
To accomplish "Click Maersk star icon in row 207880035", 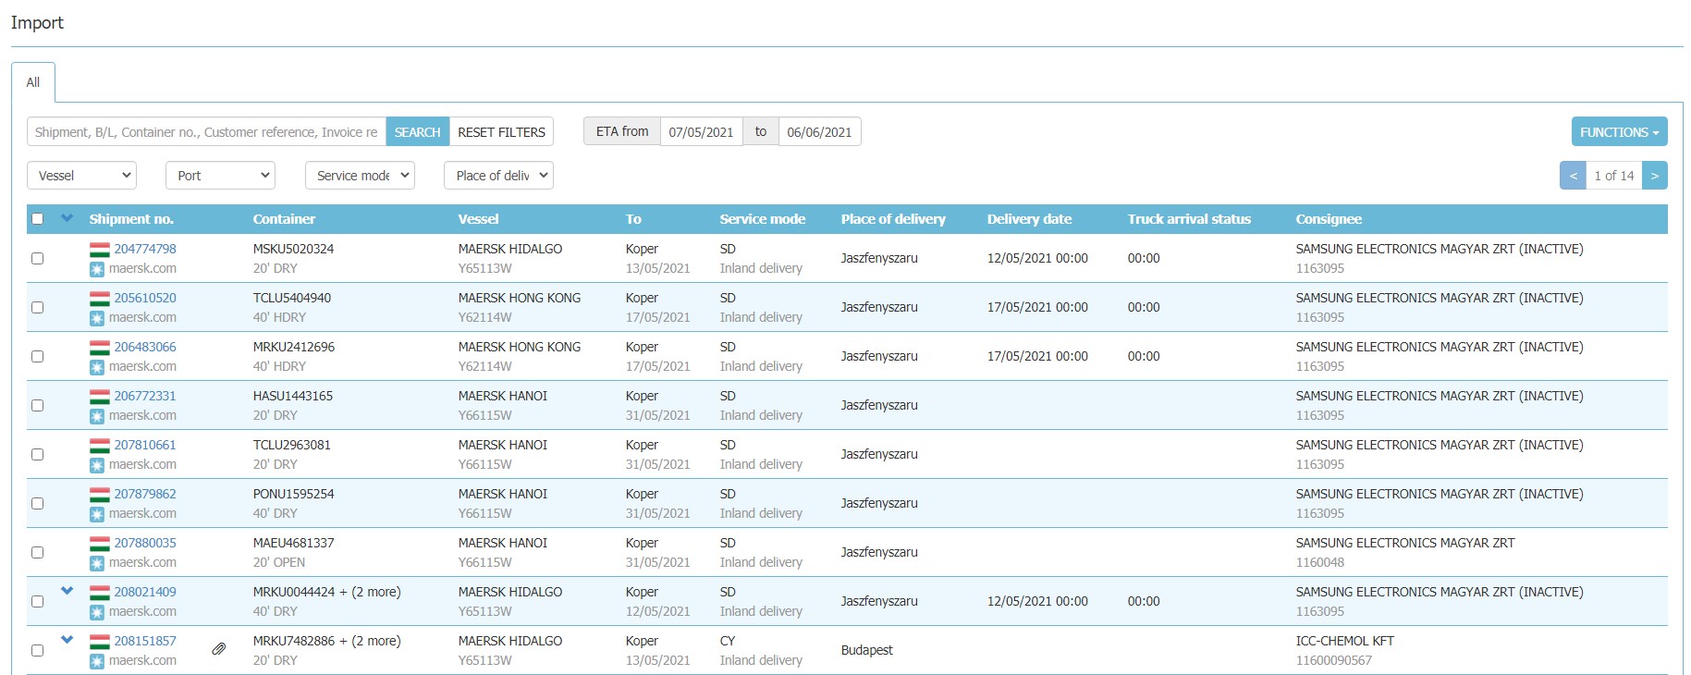I will [x=97, y=563].
